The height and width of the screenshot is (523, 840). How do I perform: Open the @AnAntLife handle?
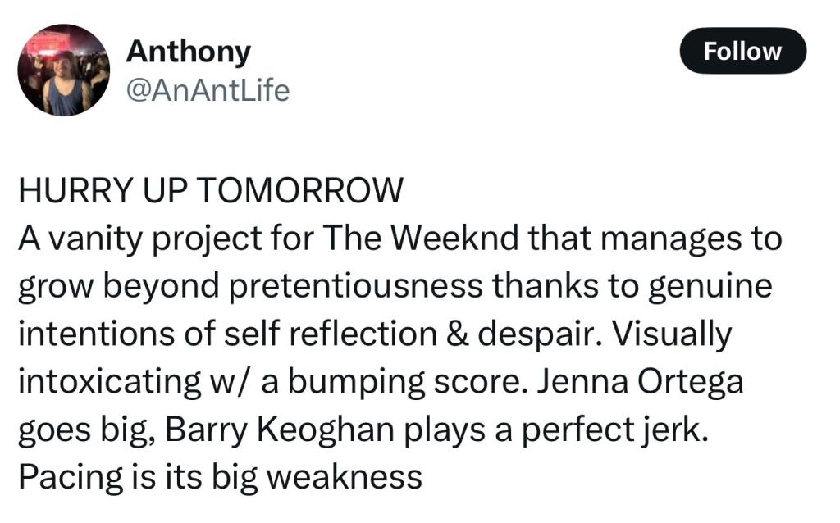click(x=208, y=90)
